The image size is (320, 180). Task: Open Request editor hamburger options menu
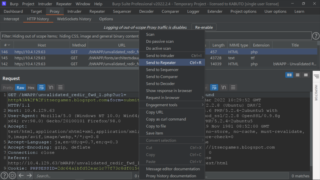click(60, 87)
